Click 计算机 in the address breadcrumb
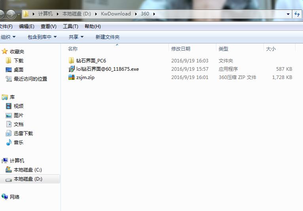303x211 pixels. [x=45, y=14]
